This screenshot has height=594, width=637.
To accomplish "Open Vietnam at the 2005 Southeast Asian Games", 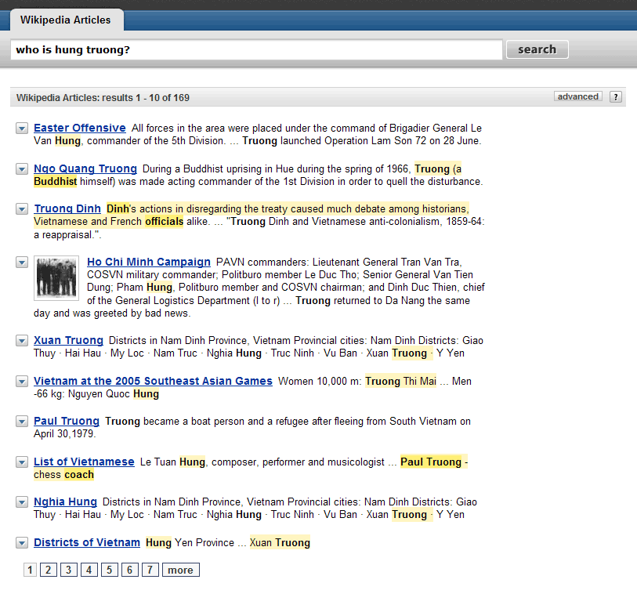I will click(x=153, y=381).
